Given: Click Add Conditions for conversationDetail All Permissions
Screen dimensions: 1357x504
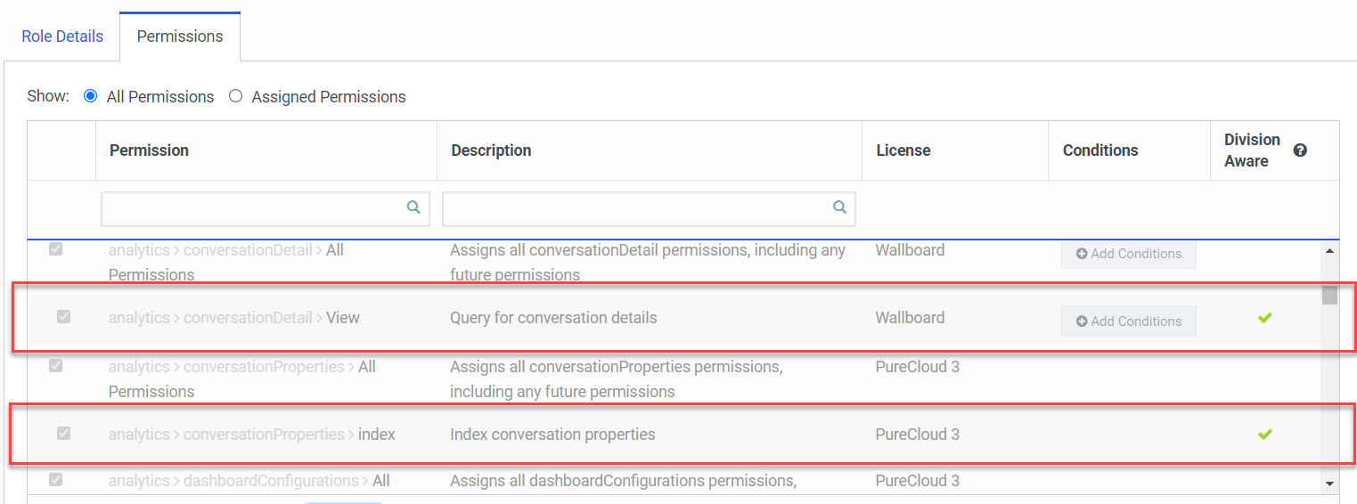Looking at the screenshot, I should coord(1128,254).
